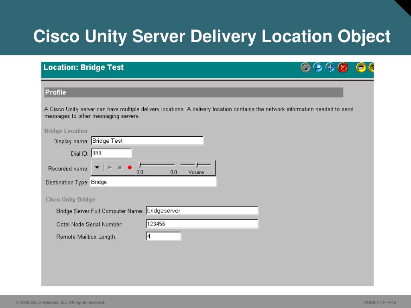Viewport: 411px width, 308px height.
Task: Click the 'Remote Mailbox Length:' label
Action: [86, 237]
